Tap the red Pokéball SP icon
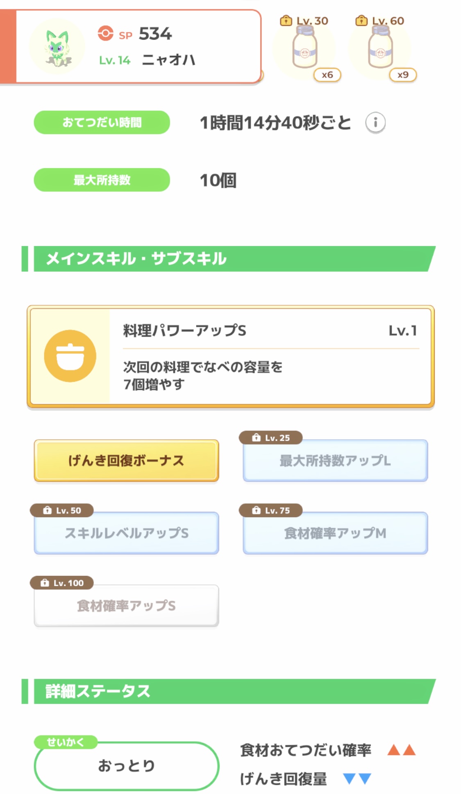Screen dimensions: 461x794 point(105,33)
